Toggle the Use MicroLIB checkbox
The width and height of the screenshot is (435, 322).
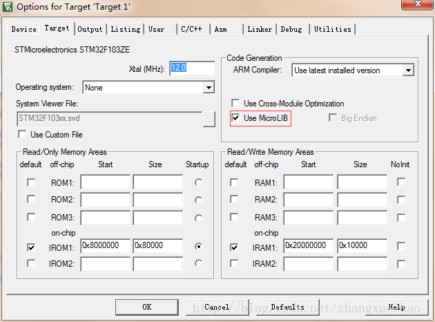click(235, 117)
